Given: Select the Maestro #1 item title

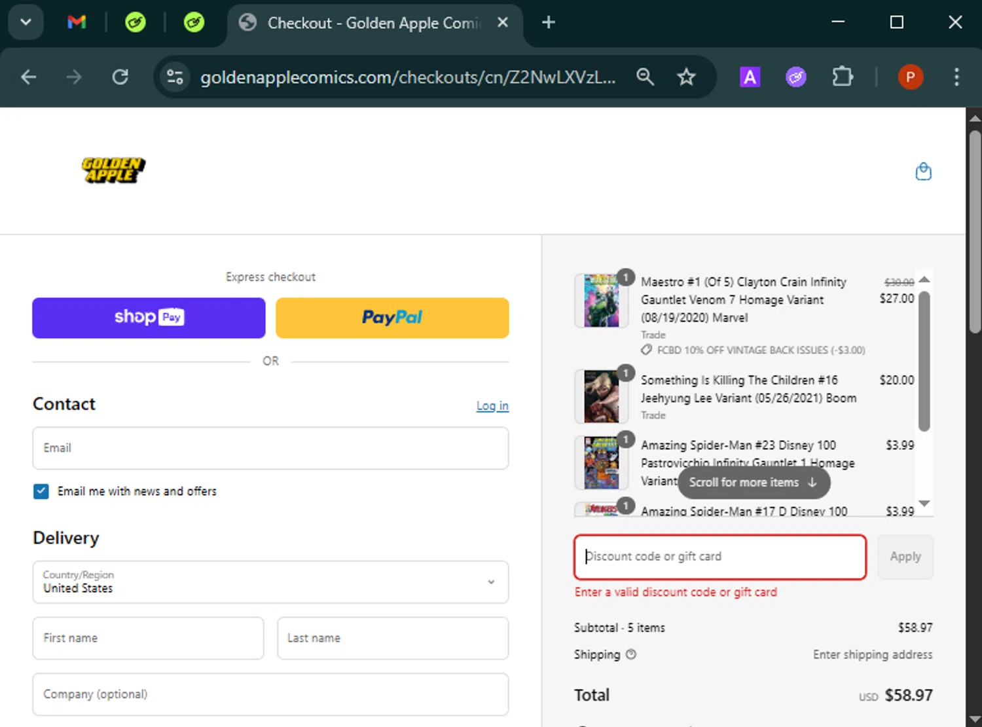Looking at the screenshot, I should (744, 300).
